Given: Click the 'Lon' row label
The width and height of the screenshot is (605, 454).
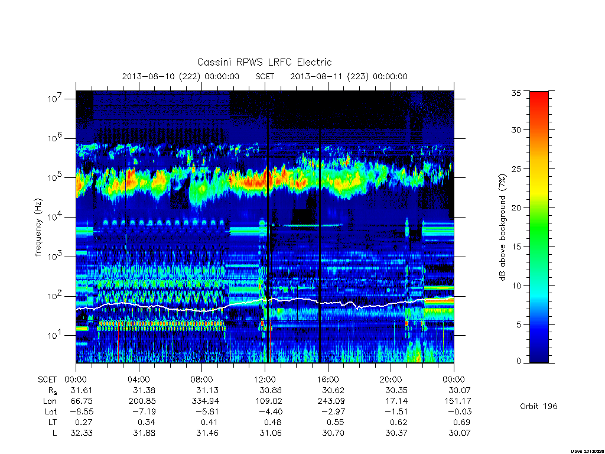Looking at the screenshot, I should [x=50, y=401].
